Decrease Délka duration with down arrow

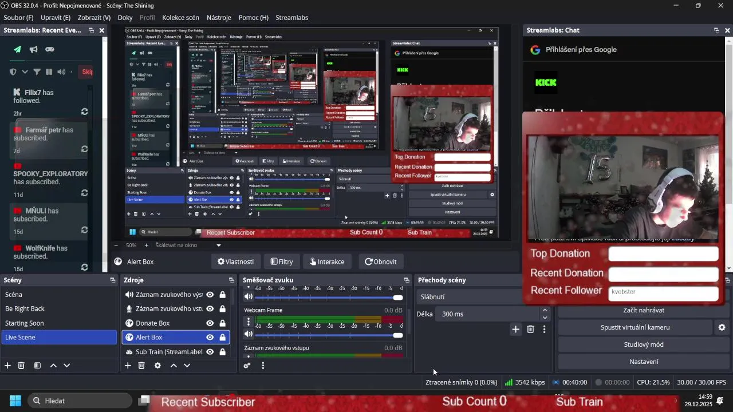[545, 318]
